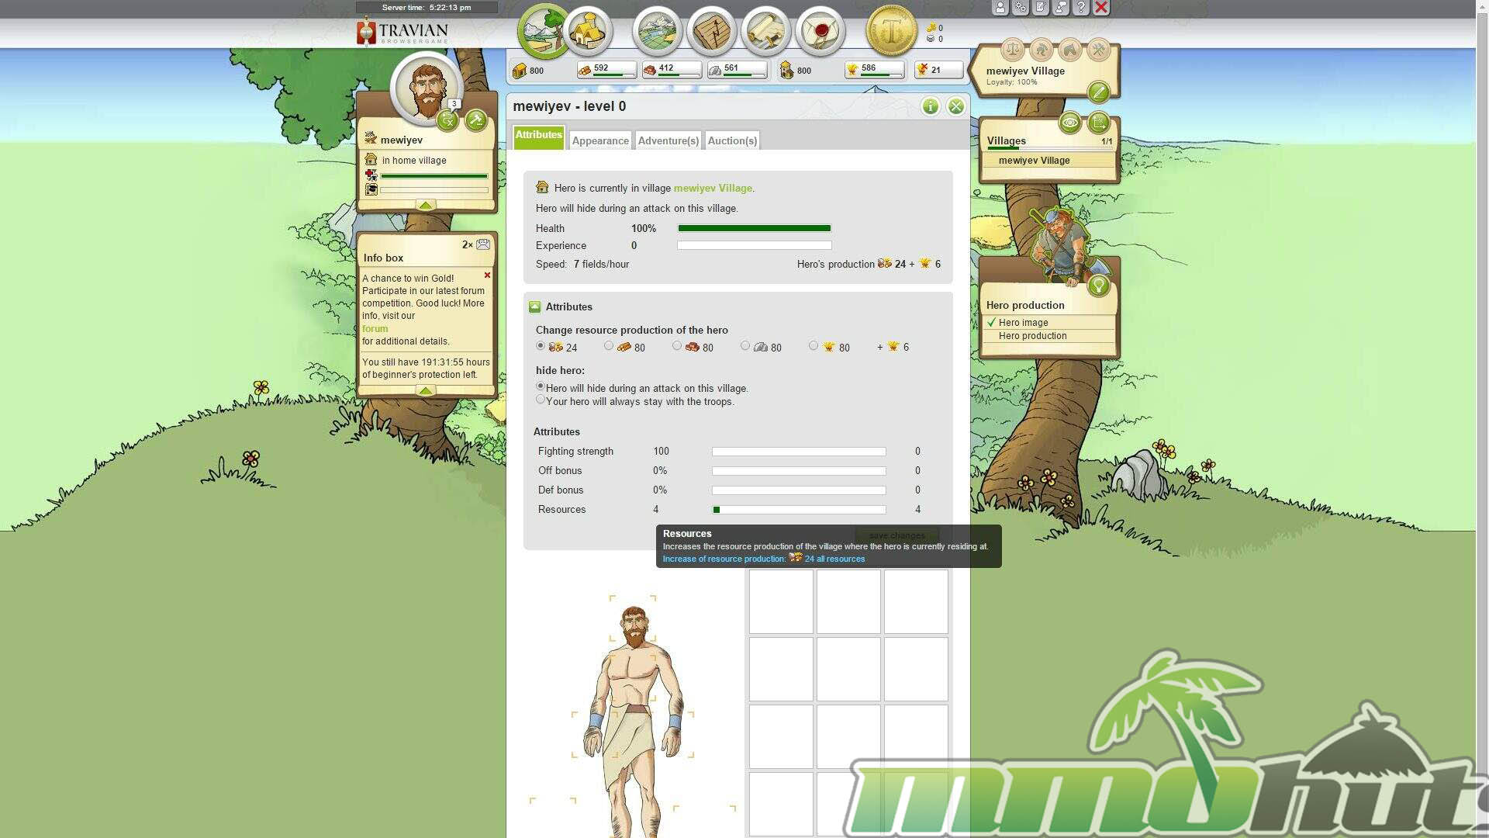1489x838 pixels.
Task: Click the hero window info icon
Action: [x=930, y=106]
